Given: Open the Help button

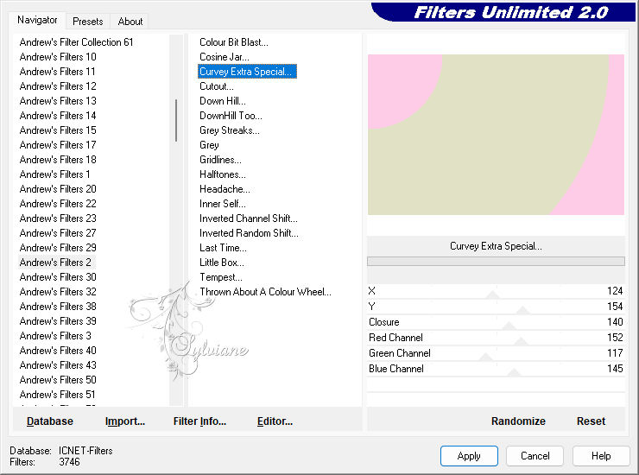Looking at the screenshot, I should 601,455.
